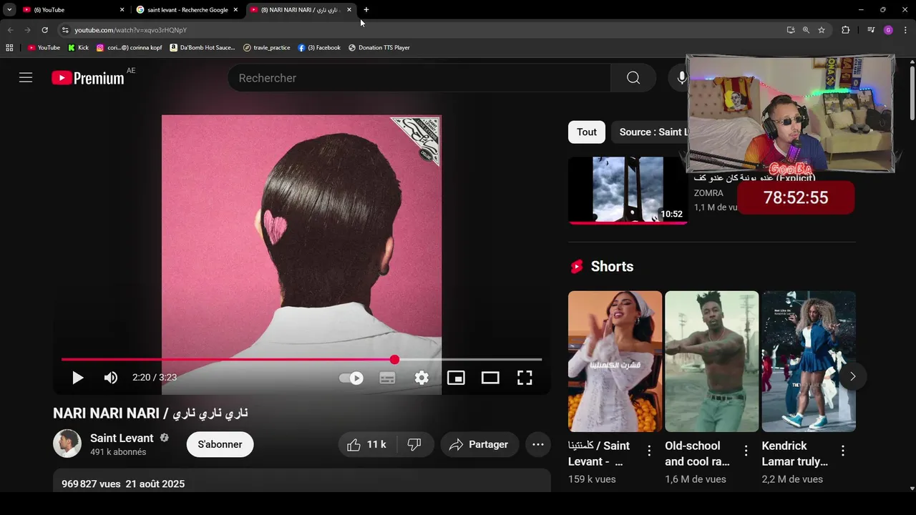
Task: Click the Rechercher search field
Action: tap(419, 78)
